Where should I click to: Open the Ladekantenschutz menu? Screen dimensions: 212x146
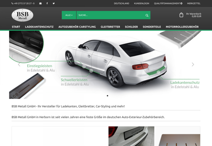click(39, 27)
